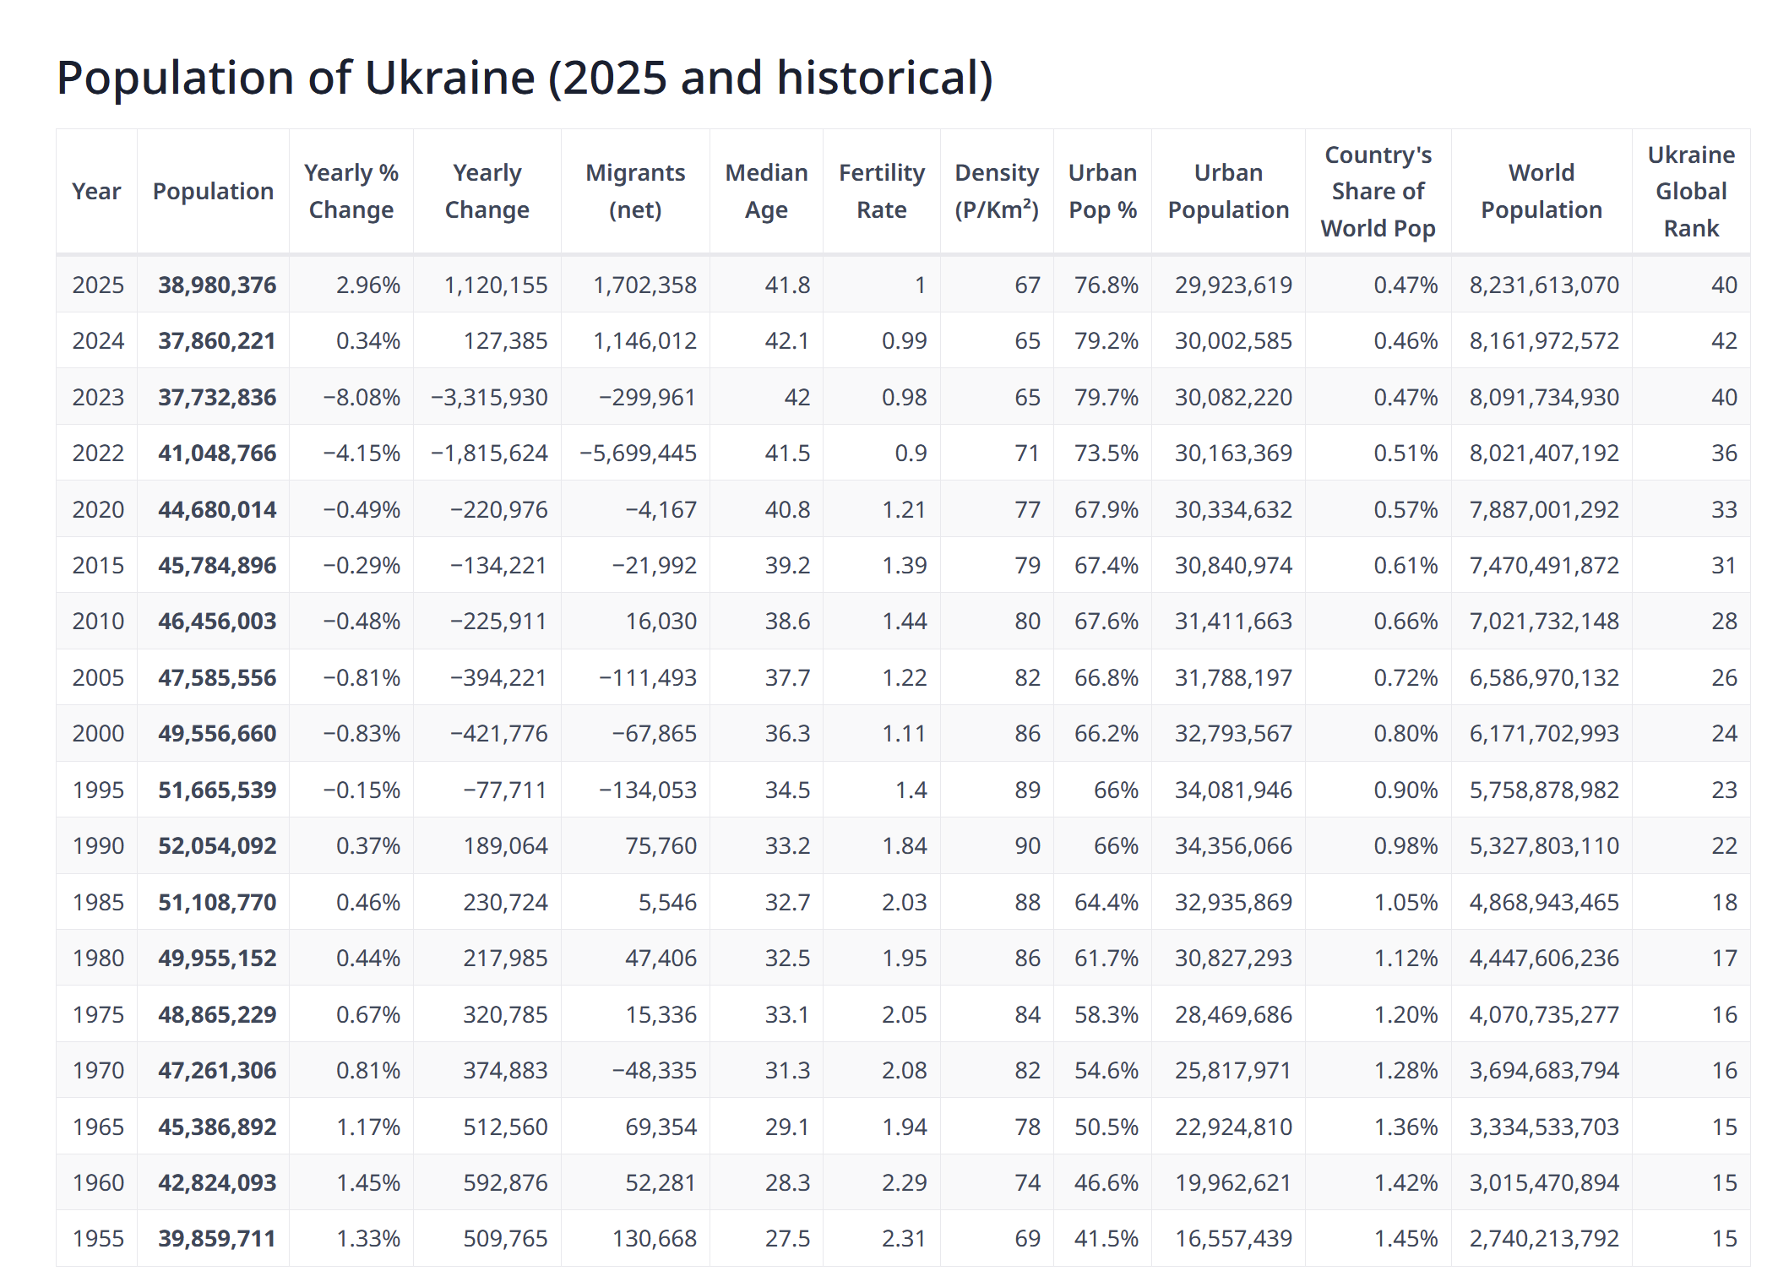Click migrants value 16,030
This screenshot has width=1778, height=1271.
661,622
